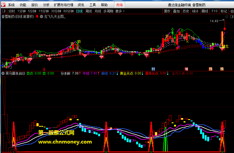Click the 增 marker on timeline
Screen dimensions: 234x153
click(x=186, y=69)
